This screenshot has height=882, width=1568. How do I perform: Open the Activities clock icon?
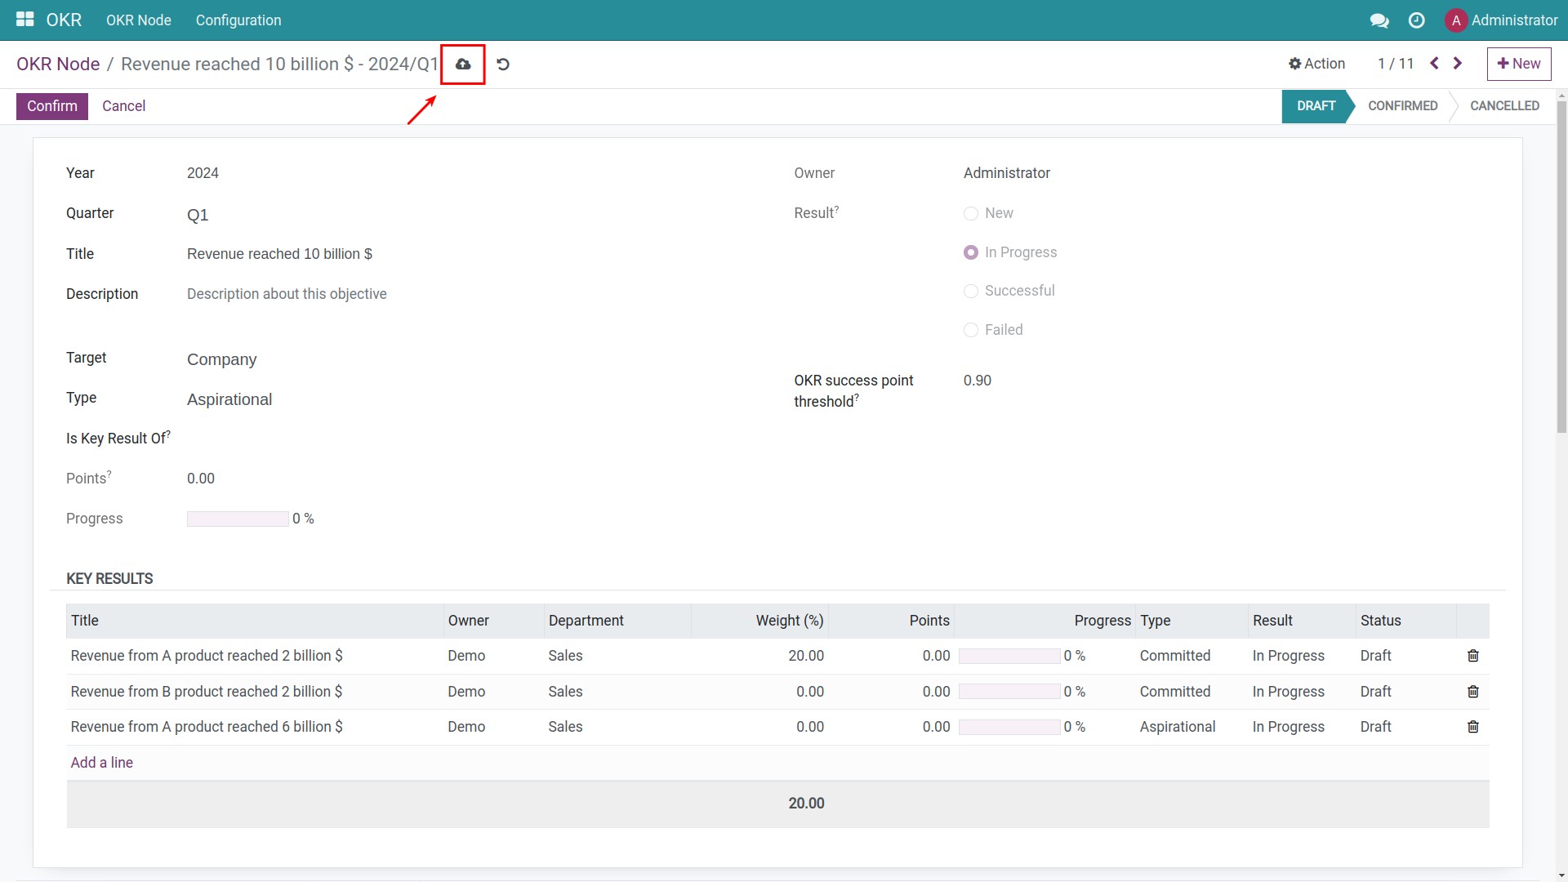click(x=1417, y=20)
